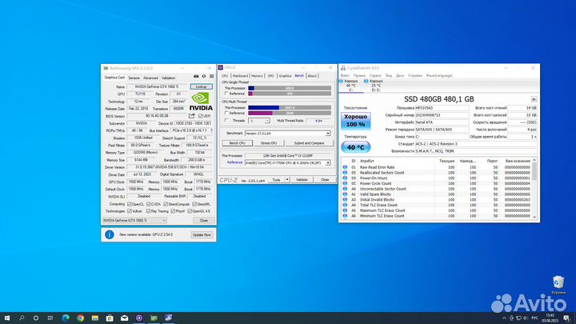Click the blue info icon by update notice
The image size is (576, 324).
[x=109, y=234]
